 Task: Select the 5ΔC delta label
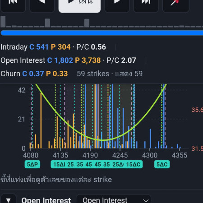click(x=162, y=164)
